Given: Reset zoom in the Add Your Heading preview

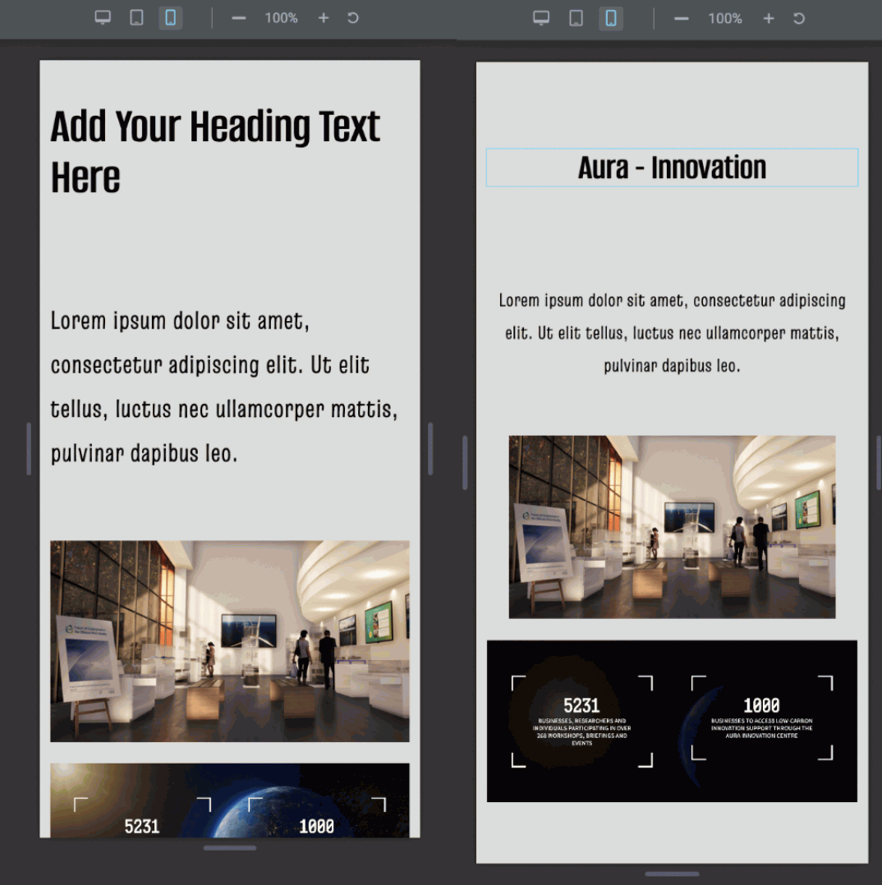Looking at the screenshot, I should (353, 18).
